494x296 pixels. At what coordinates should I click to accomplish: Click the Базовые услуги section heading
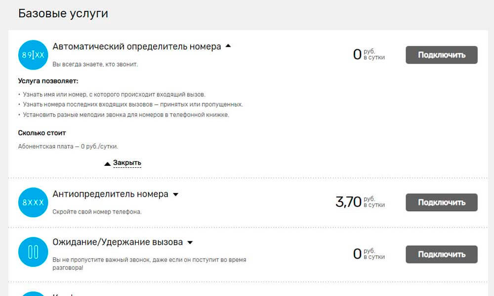[x=63, y=14]
